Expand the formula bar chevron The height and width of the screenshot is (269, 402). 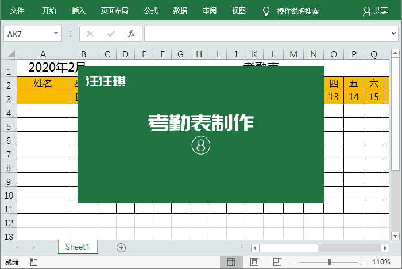click(x=393, y=33)
